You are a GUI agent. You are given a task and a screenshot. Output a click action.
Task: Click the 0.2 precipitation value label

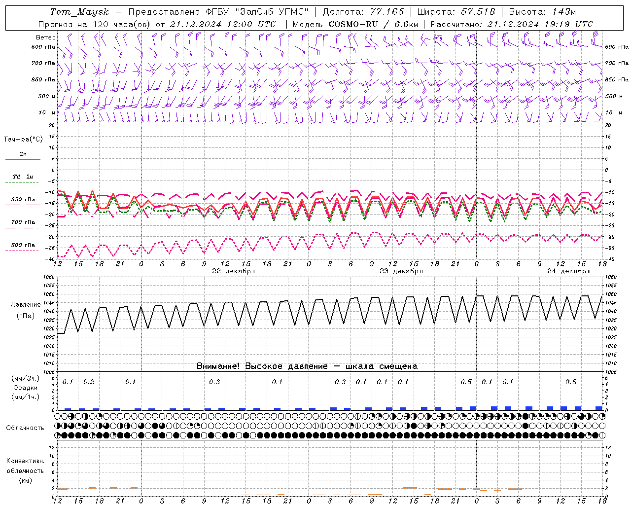click(89, 382)
